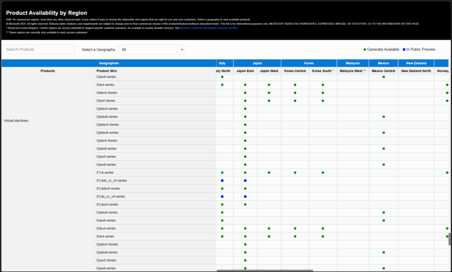The width and height of the screenshot is (452, 272).
Task: Click the ECads_cc_v5-series SKU name
Action: pos(112,181)
